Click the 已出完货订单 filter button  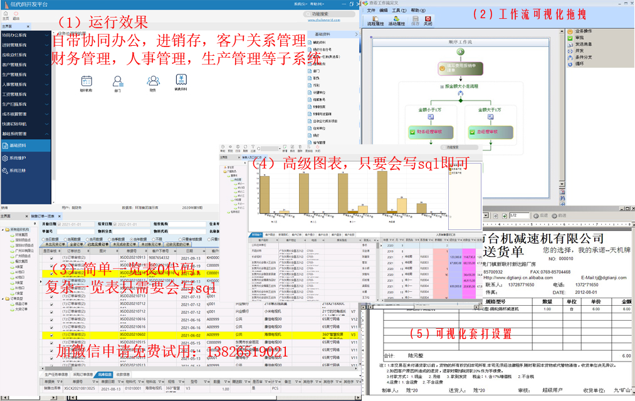click(x=98, y=244)
